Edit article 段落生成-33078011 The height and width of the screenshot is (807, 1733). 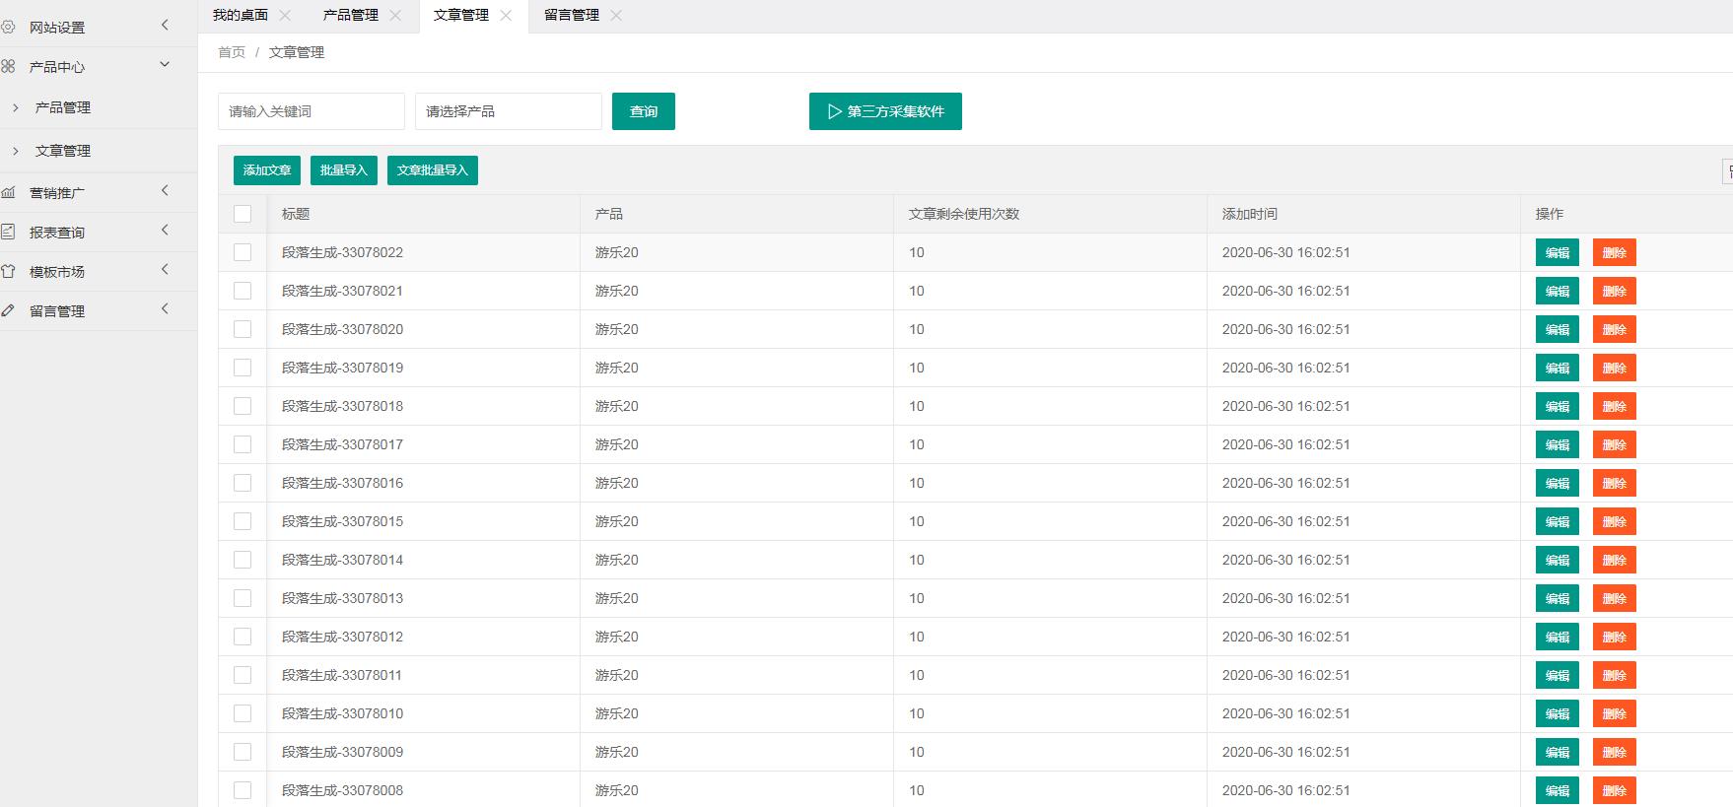click(1558, 675)
